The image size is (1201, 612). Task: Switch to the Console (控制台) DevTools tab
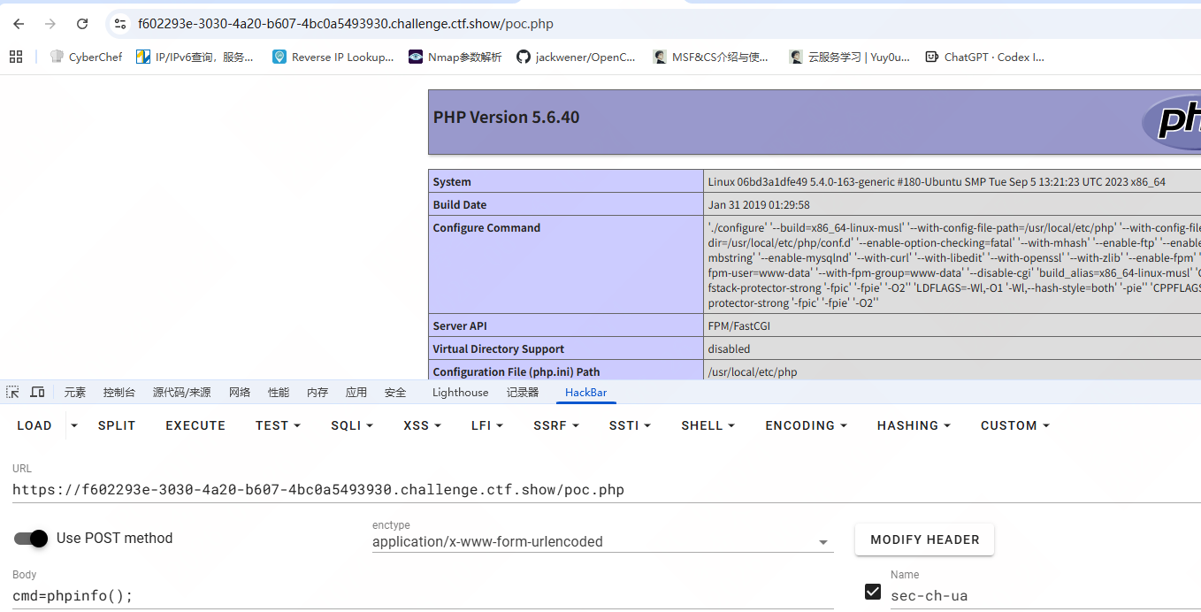(119, 393)
